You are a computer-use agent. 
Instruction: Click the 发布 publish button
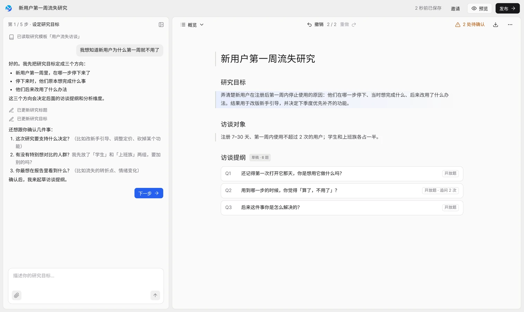coord(507,8)
